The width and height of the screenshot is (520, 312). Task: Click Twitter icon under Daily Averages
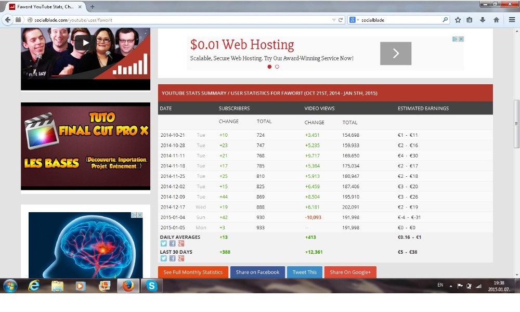point(163,243)
